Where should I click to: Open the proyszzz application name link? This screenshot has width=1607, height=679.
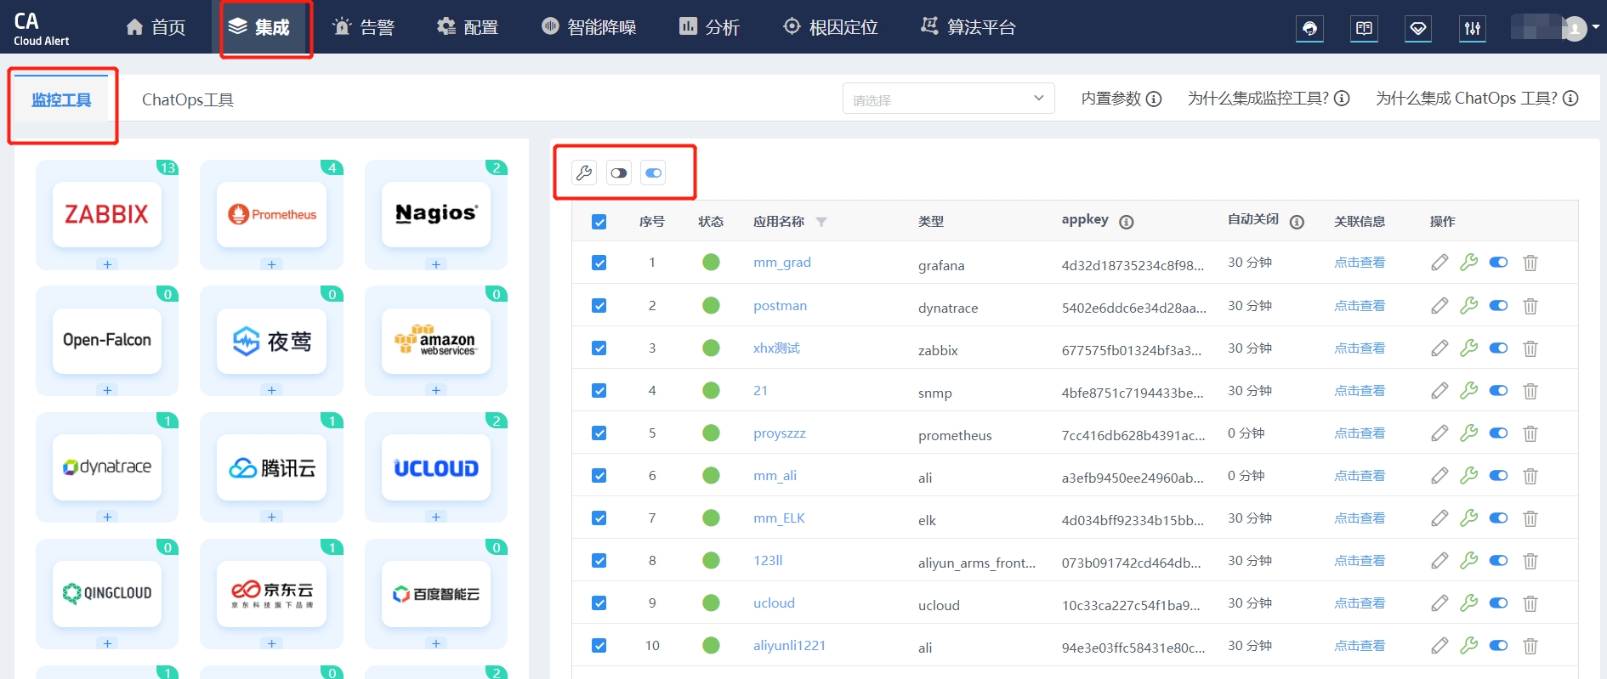pos(780,433)
